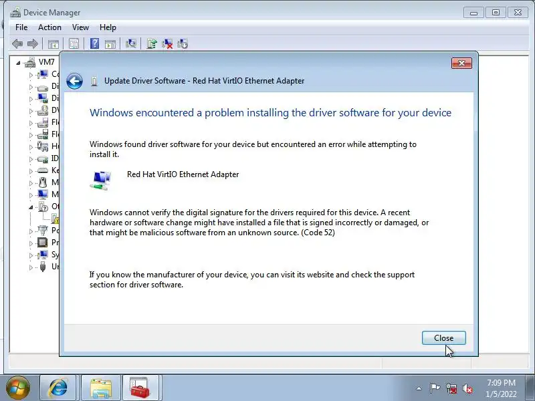The height and width of the screenshot is (401, 535).
Task: Click VM7 label in device tree
Action: (x=46, y=62)
